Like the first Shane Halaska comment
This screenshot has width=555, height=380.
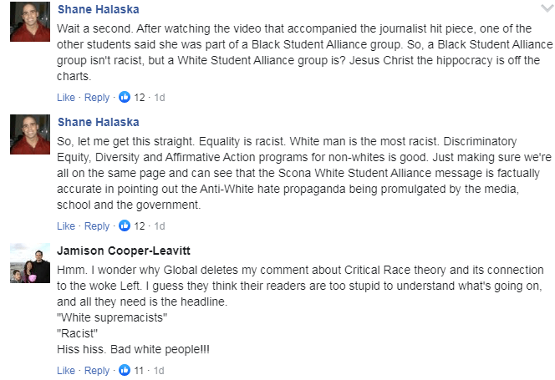click(66, 98)
